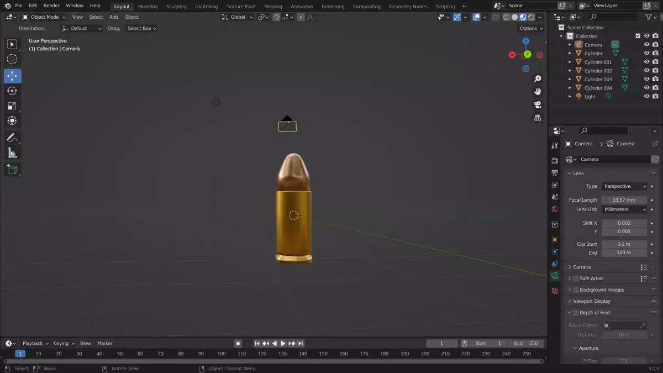Screen dimensions: 663x373
Task: Enable the Background Images checkbox
Action: click(576, 290)
